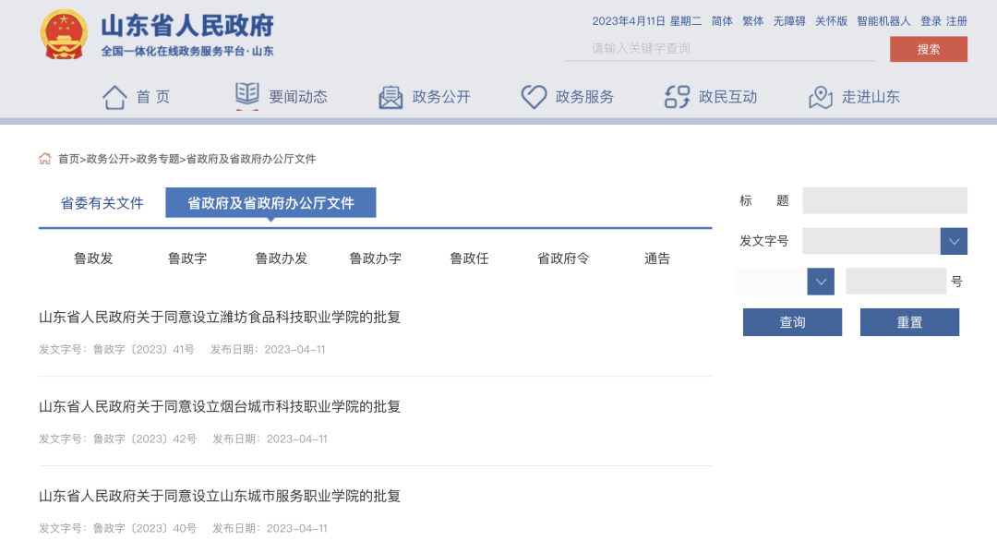Select the 政民互动 chat icon
This screenshot has height=553, width=997.
click(x=677, y=95)
